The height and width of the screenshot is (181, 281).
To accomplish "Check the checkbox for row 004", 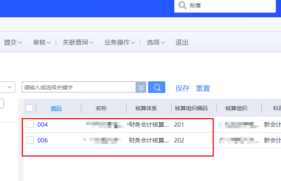I will coord(30,124).
